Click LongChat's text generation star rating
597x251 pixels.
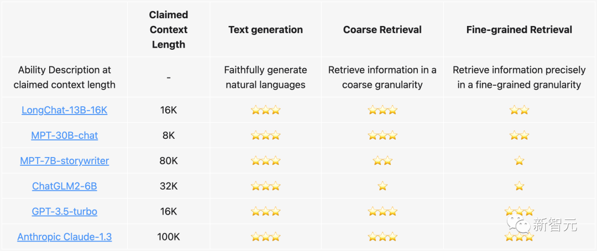pos(265,111)
